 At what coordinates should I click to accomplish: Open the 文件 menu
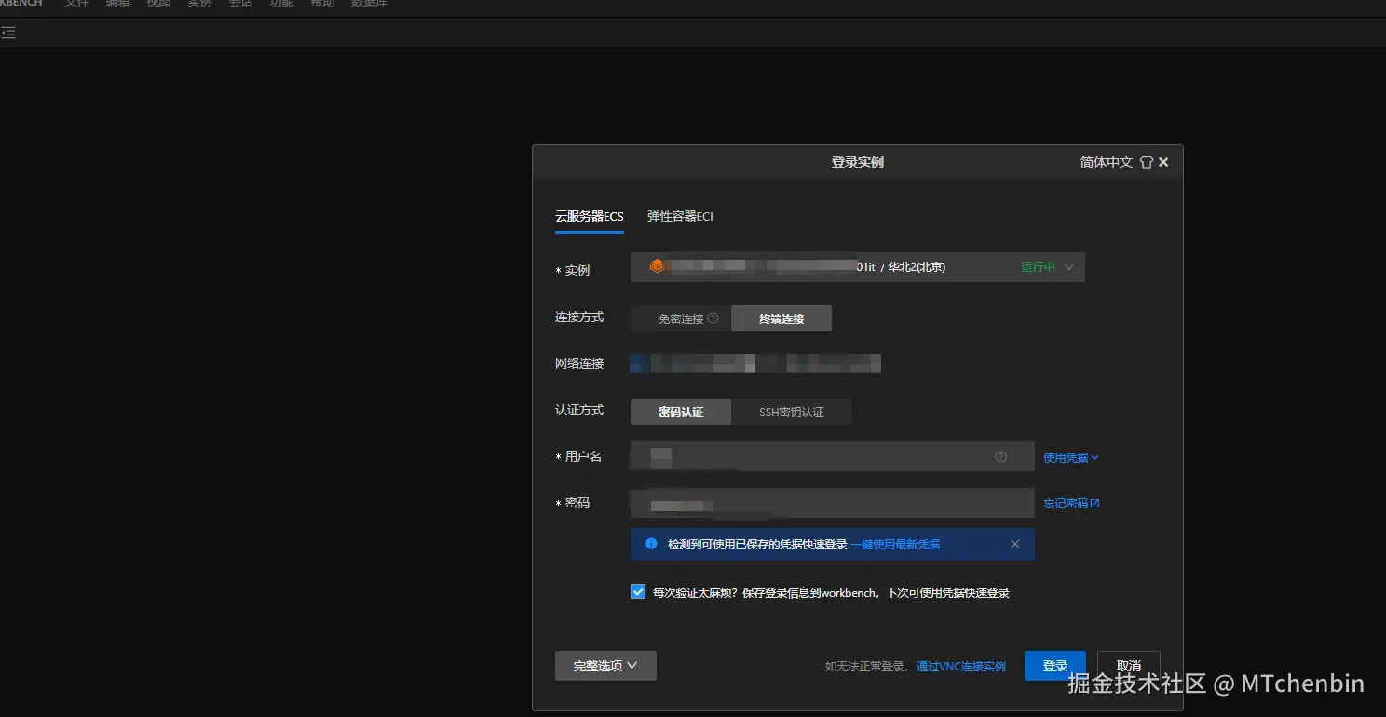pyautogui.click(x=76, y=3)
